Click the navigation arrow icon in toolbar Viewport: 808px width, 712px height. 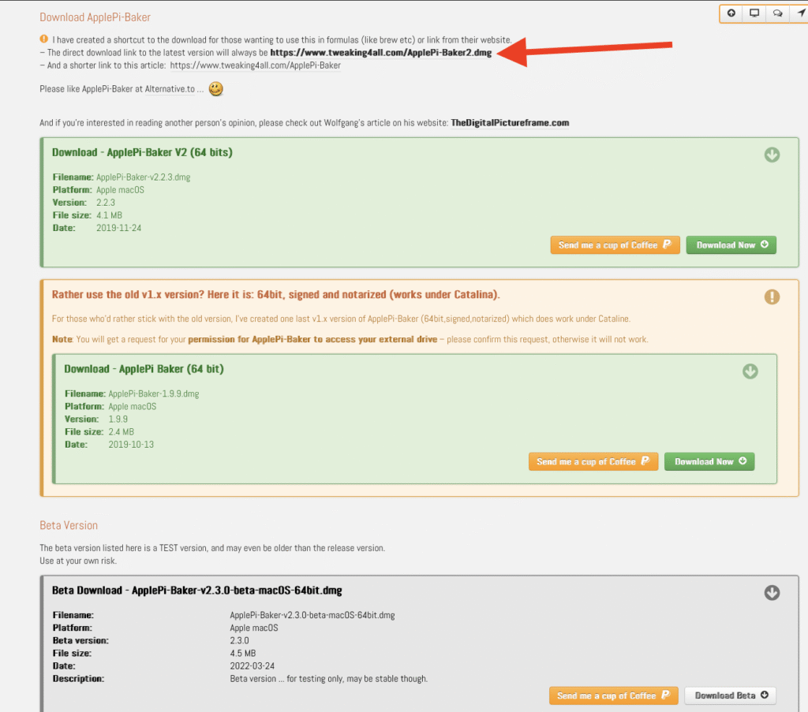tap(799, 13)
